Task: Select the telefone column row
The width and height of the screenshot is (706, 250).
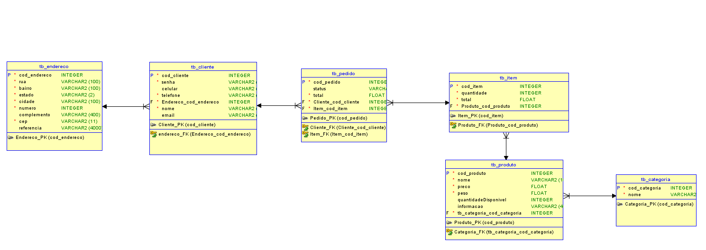Action: click(203, 95)
